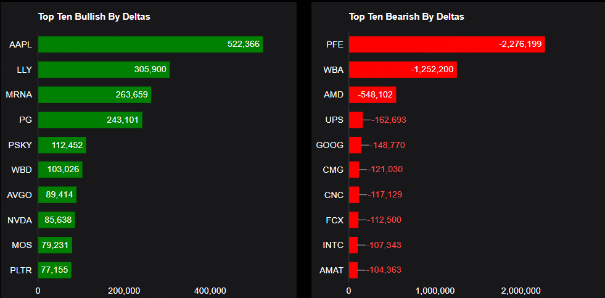Click the INTC ticker label
Image resolution: width=605 pixels, height=298 pixels.
(x=332, y=246)
